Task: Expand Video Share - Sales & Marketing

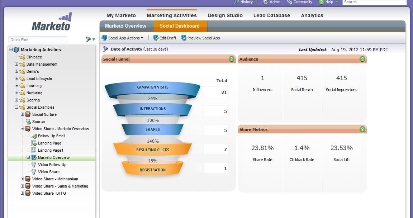Action: tap(22, 186)
